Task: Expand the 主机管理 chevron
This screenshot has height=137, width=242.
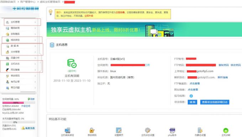Action: tap(35, 22)
